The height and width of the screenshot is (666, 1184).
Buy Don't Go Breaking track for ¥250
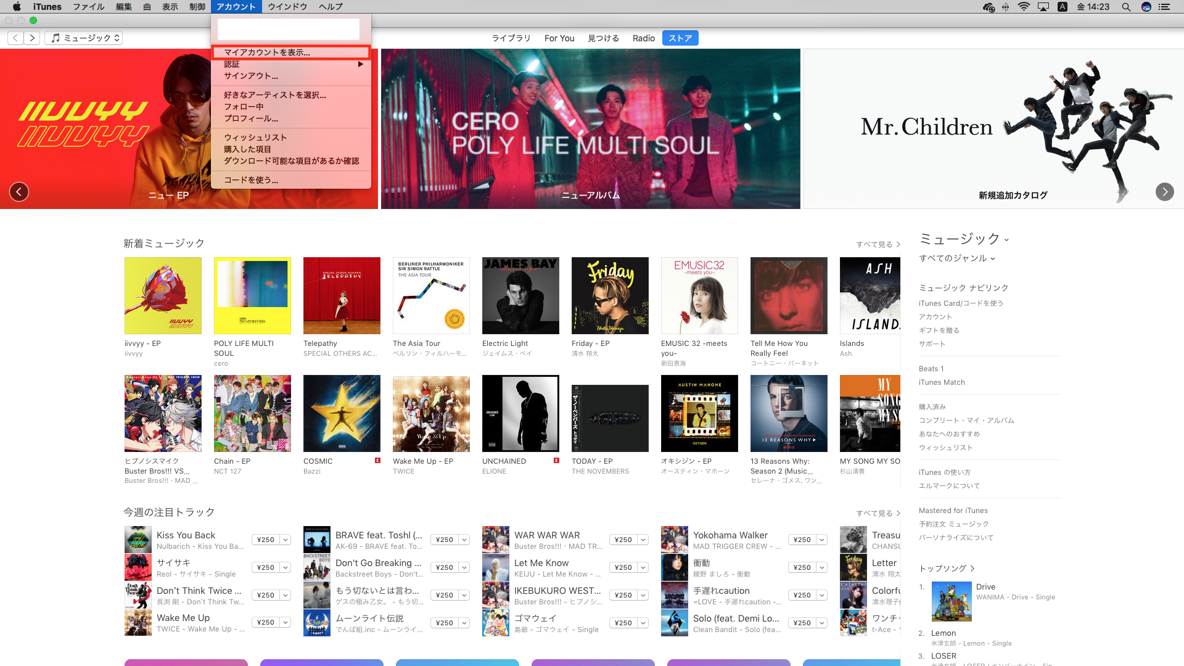[445, 567]
